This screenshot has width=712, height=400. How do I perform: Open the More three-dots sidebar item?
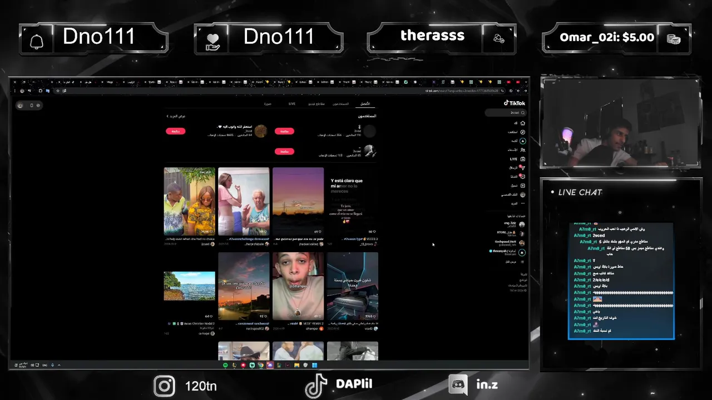(x=522, y=203)
